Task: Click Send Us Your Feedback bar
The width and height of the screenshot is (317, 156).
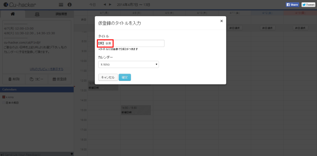Action: pos(37,154)
